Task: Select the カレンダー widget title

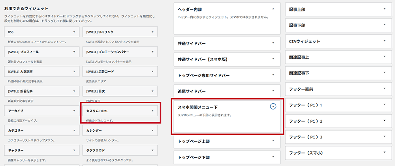Action: [94, 131]
